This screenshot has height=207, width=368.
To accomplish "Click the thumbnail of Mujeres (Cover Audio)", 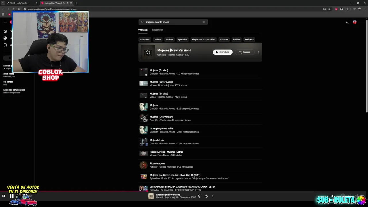I will point(143,84).
